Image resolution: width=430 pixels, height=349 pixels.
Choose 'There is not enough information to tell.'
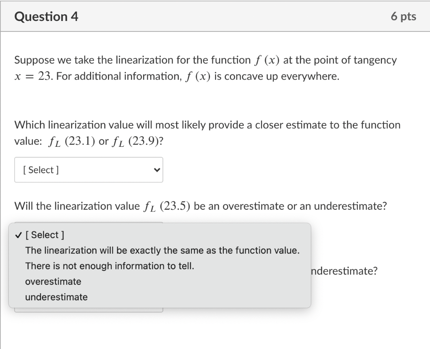pyautogui.click(x=109, y=266)
